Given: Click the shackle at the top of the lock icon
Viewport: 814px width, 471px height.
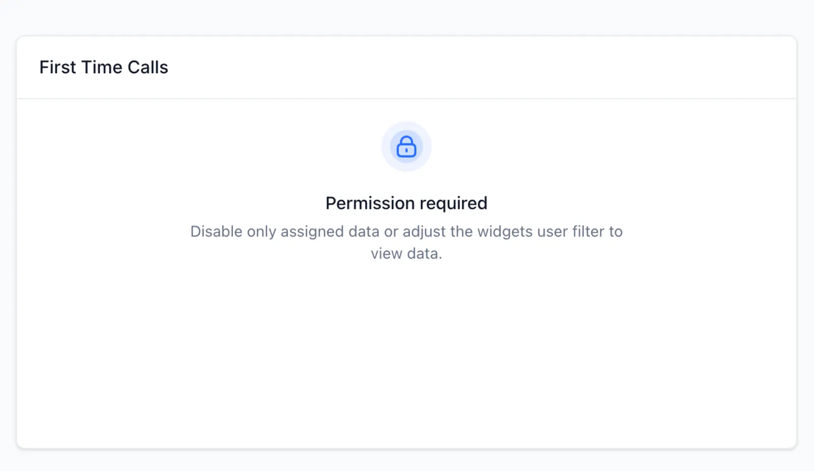Looking at the screenshot, I should [x=406, y=140].
